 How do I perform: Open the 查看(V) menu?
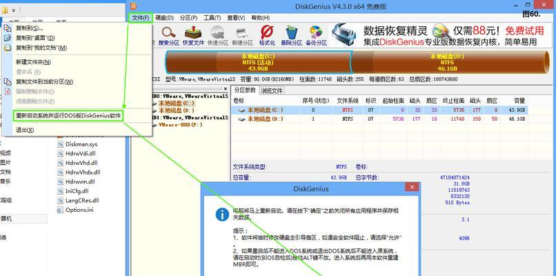[x=236, y=18]
